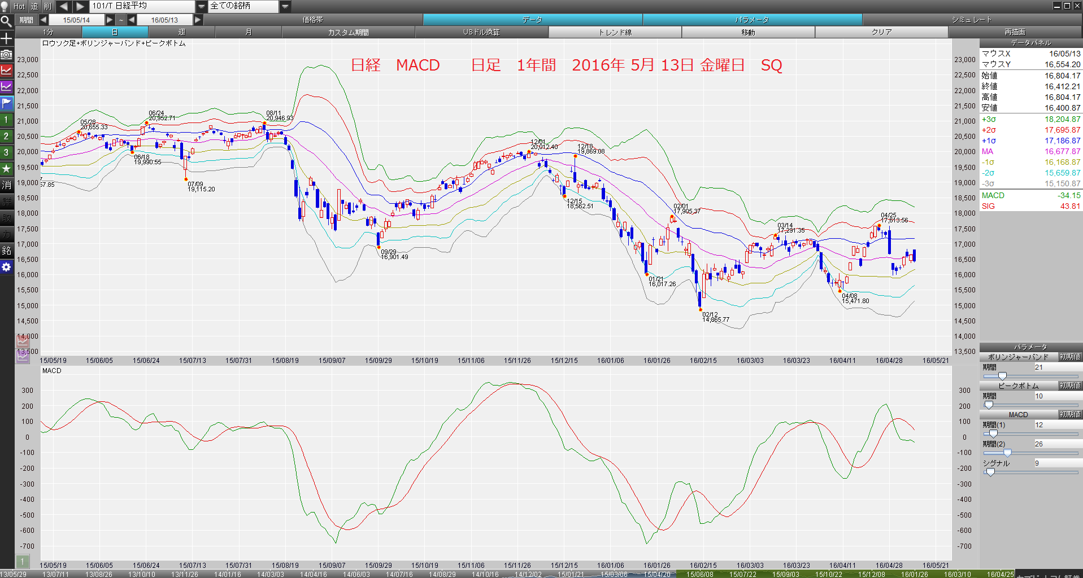This screenshot has height=578, width=1083.
Task: Select the 週 weekly timeframe
Action: 181,32
